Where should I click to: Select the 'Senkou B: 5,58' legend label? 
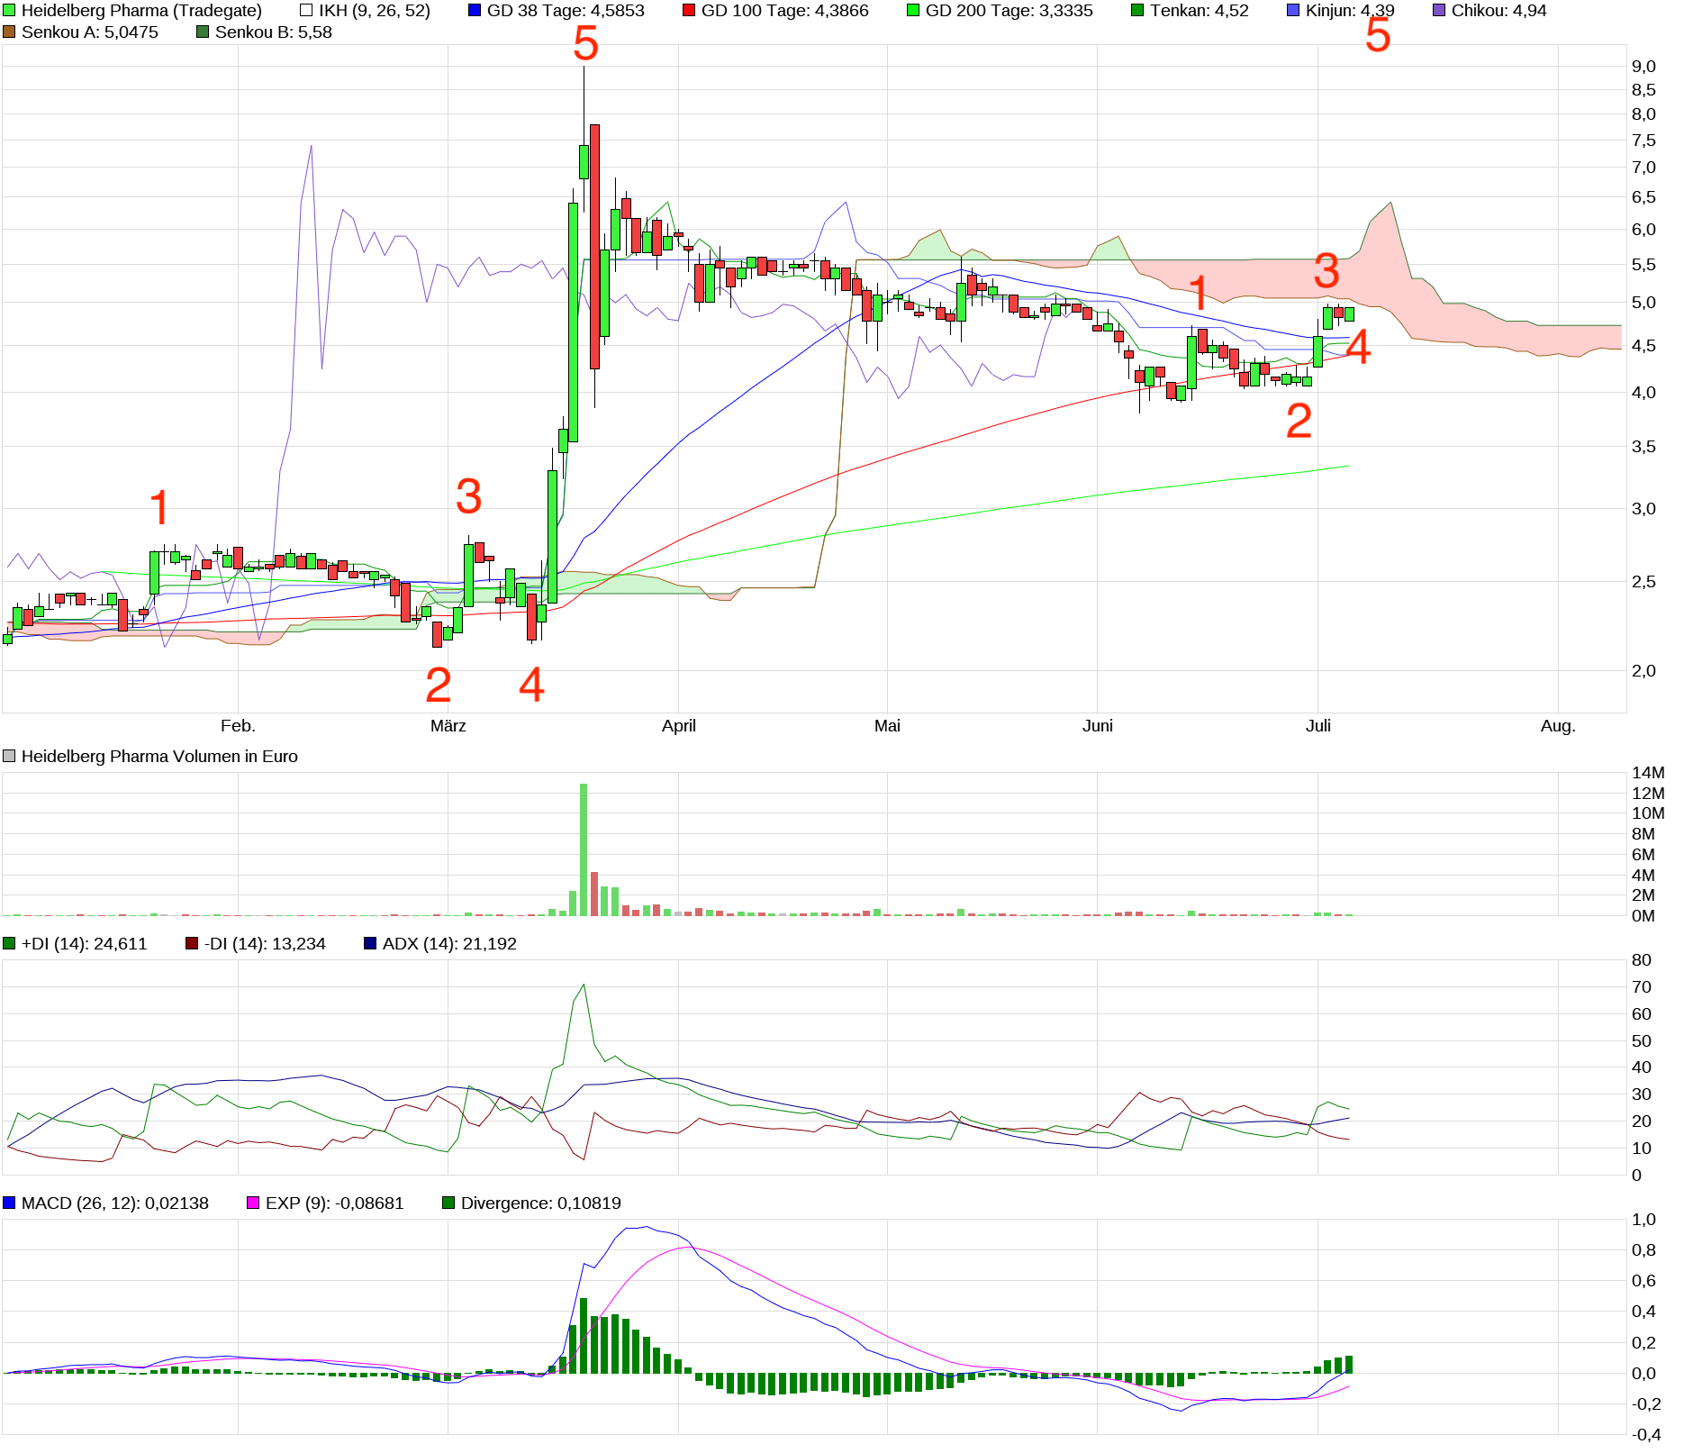tap(274, 32)
